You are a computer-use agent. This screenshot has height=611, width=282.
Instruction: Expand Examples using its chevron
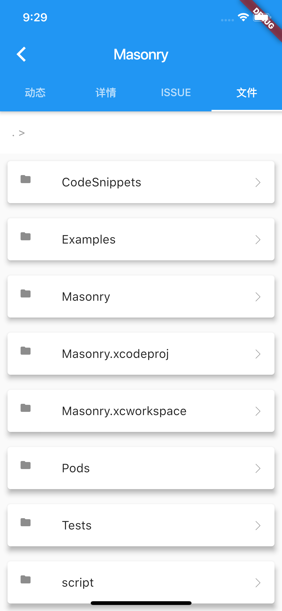(258, 240)
